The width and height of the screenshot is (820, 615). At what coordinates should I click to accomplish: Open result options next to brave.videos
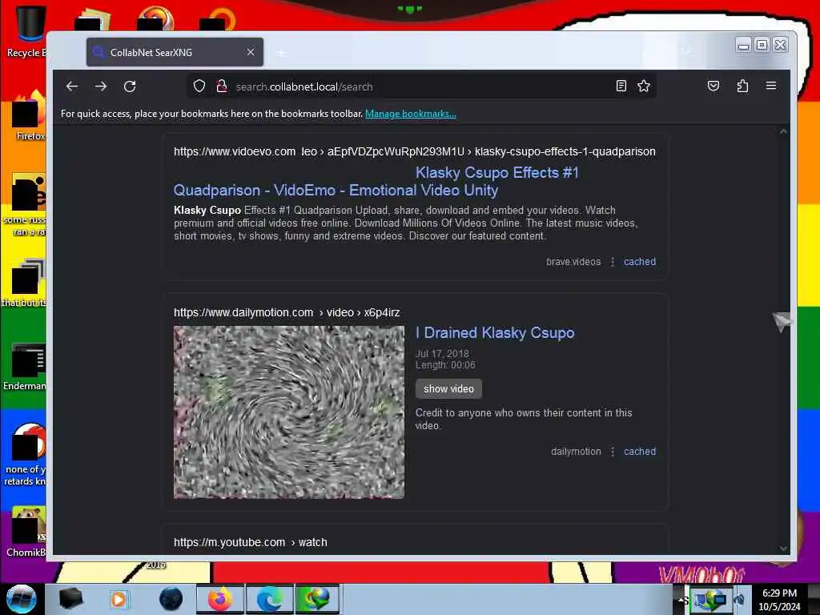[x=613, y=262]
